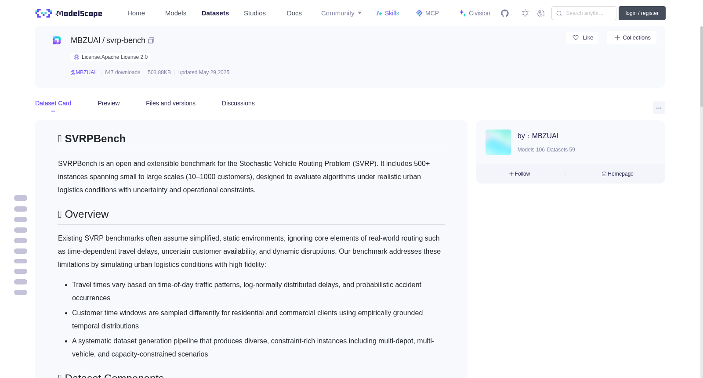Open the three-dots more options button
This screenshot has width=703, height=378.
[x=659, y=108]
